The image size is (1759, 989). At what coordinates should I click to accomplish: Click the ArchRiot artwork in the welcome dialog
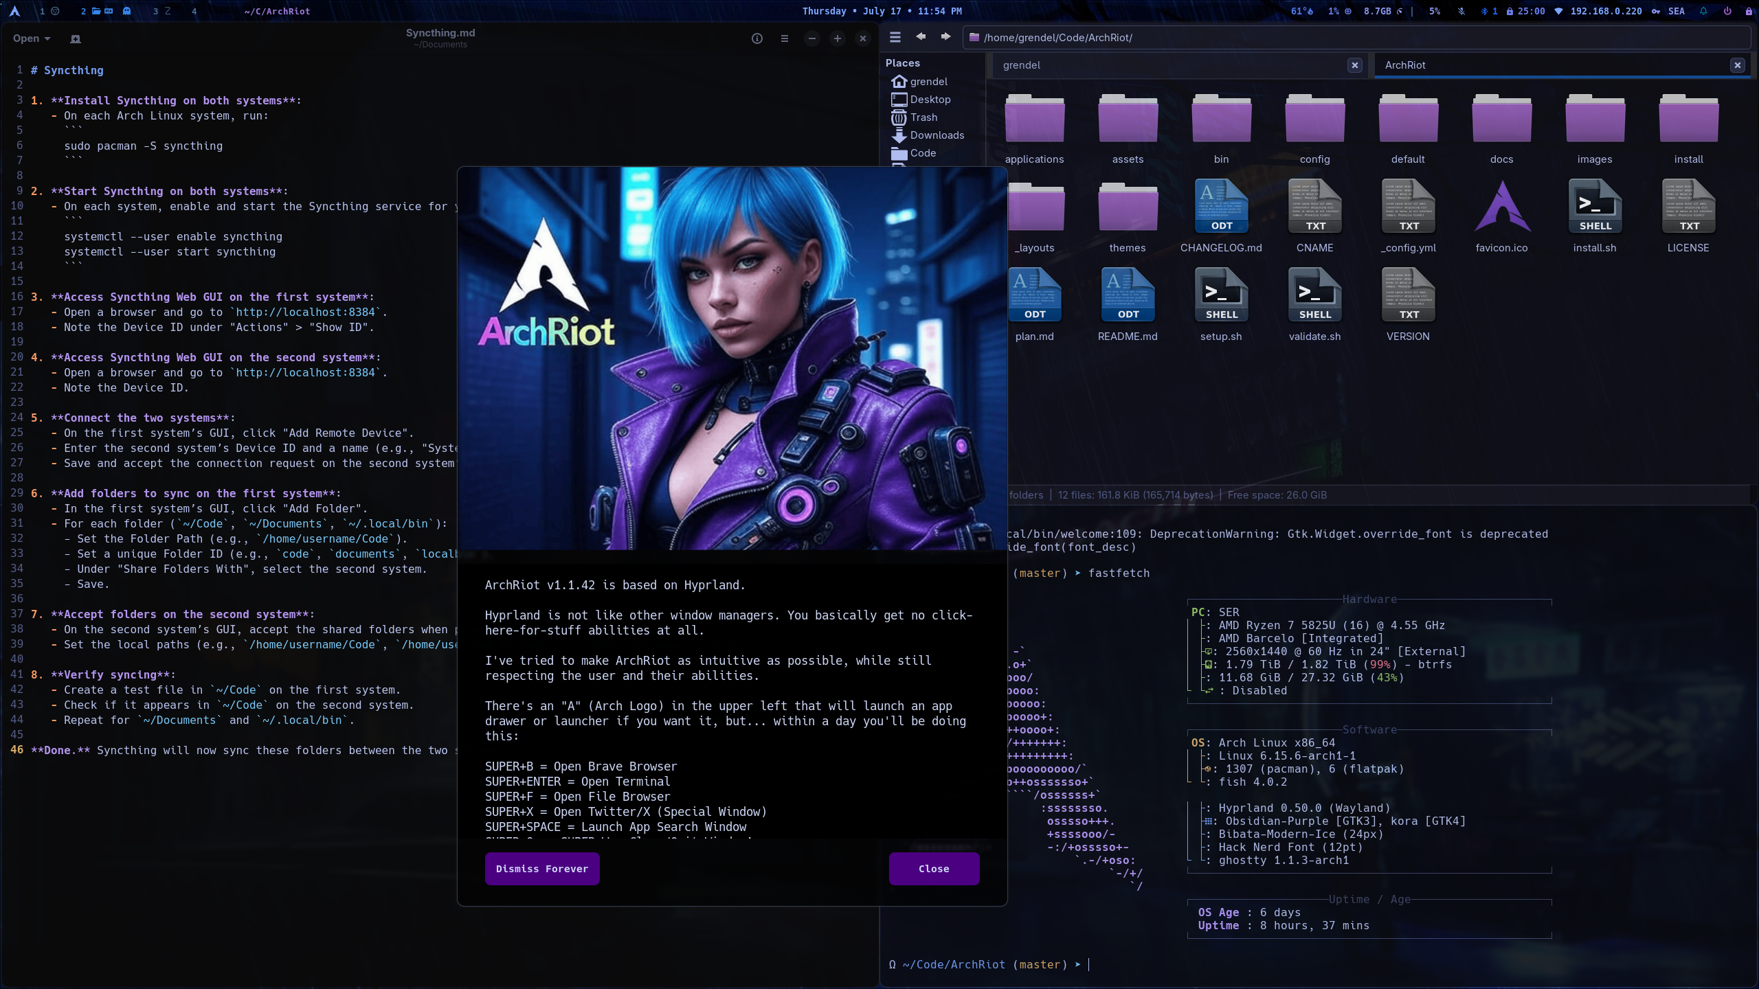[x=732, y=358]
